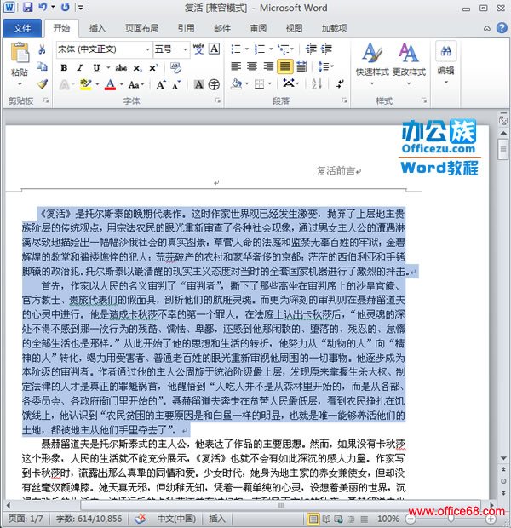Viewport: 511px width, 528px height.
Task: Switch to the 插入 tab
Action: click(97, 28)
